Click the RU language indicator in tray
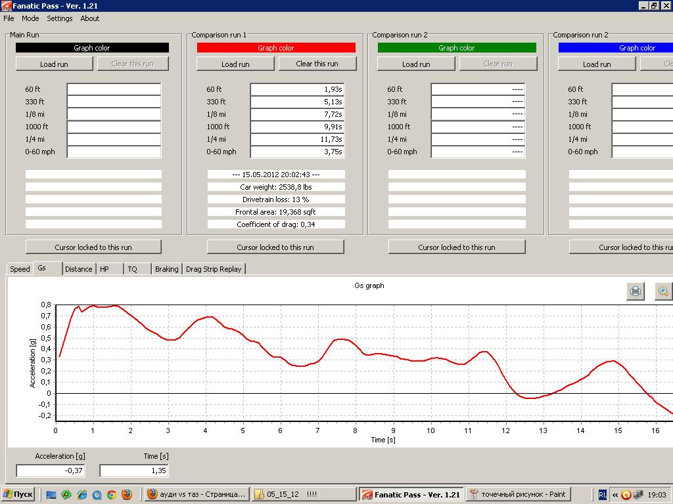The height and width of the screenshot is (504, 673). [x=603, y=494]
